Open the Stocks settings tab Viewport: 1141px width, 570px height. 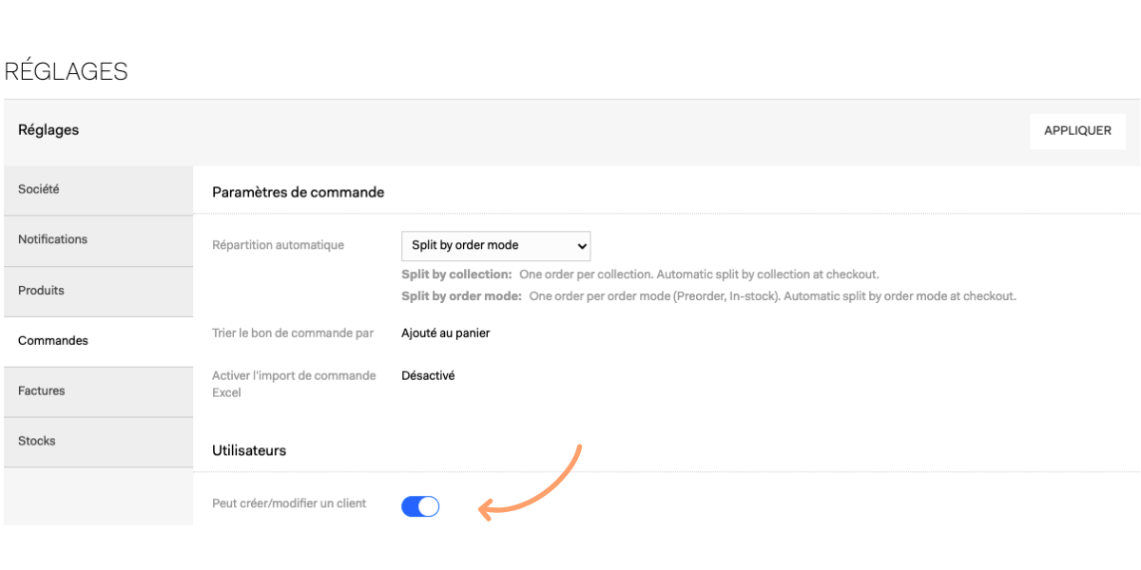(98, 442)
